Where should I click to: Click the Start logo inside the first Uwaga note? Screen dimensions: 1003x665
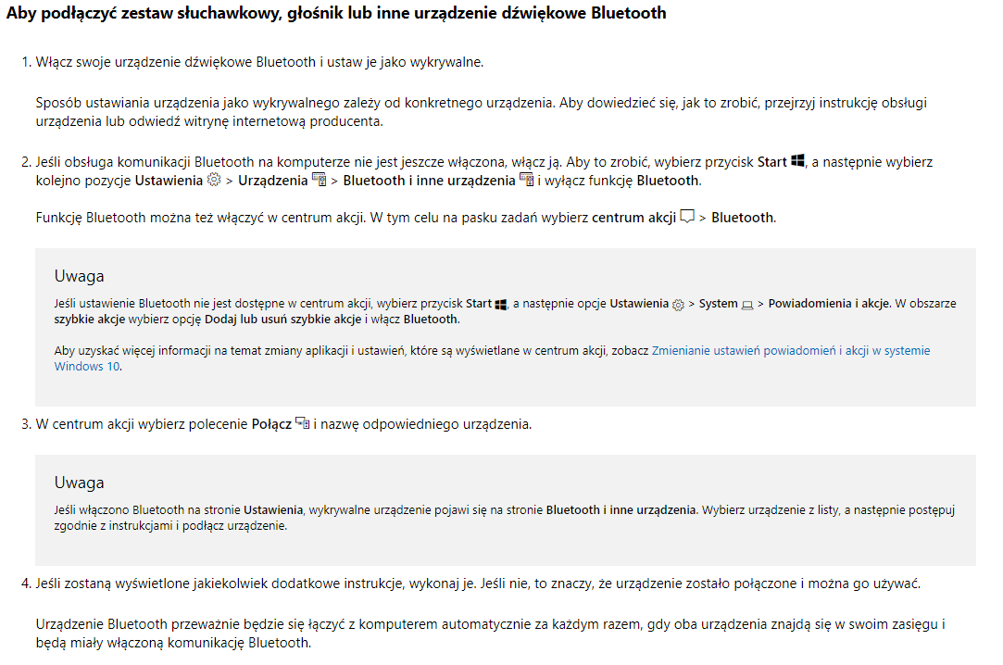coord(501,305)
